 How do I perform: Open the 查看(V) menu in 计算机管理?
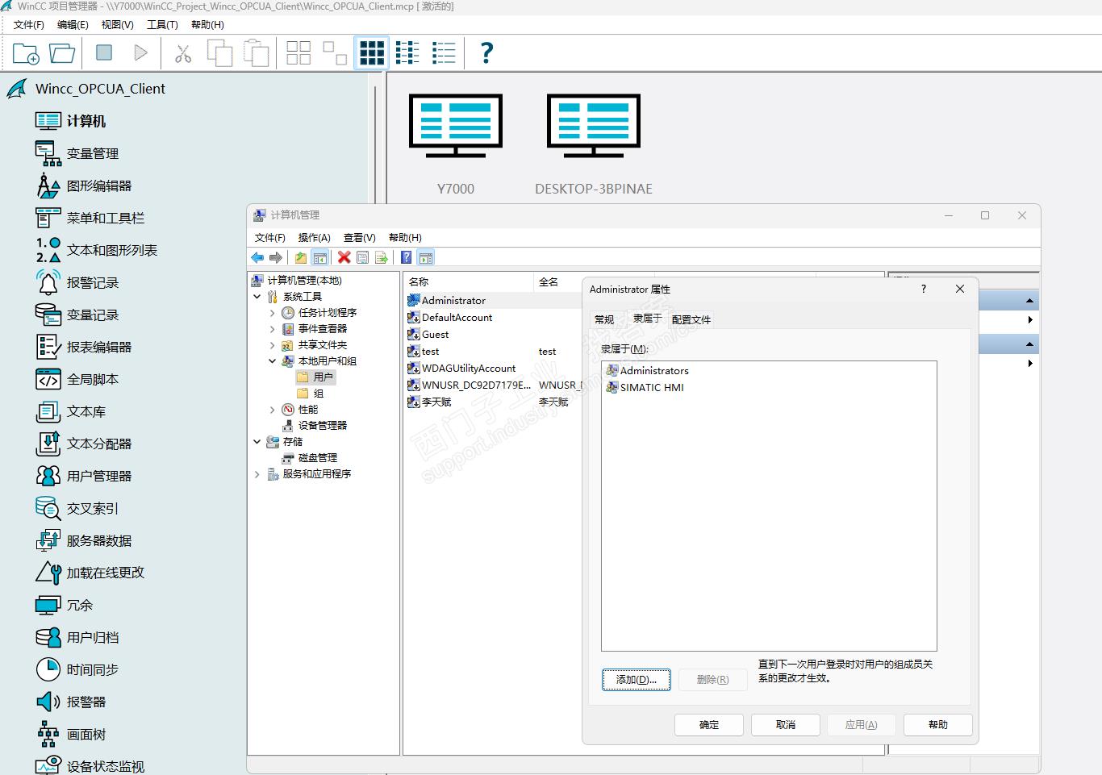click(x=360, y=238)
